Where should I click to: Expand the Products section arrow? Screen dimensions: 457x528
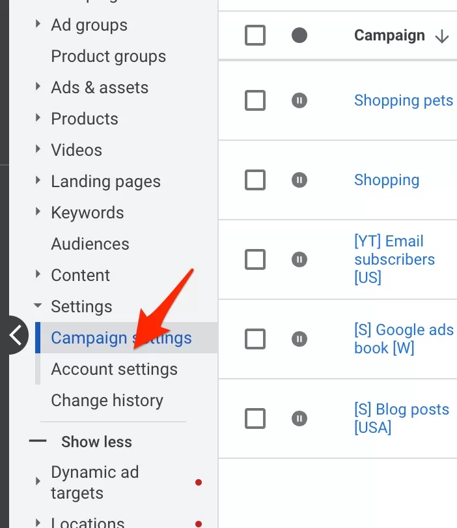[38, 118]
